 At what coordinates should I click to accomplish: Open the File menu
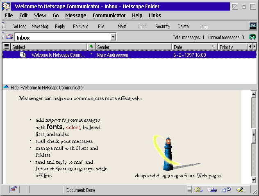[x=9, y=16]
